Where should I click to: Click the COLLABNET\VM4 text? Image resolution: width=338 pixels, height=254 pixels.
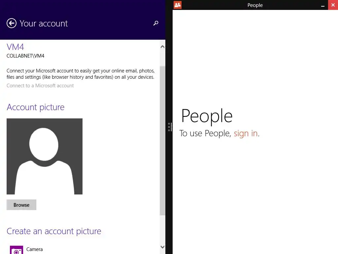click(x=25, y=56)
